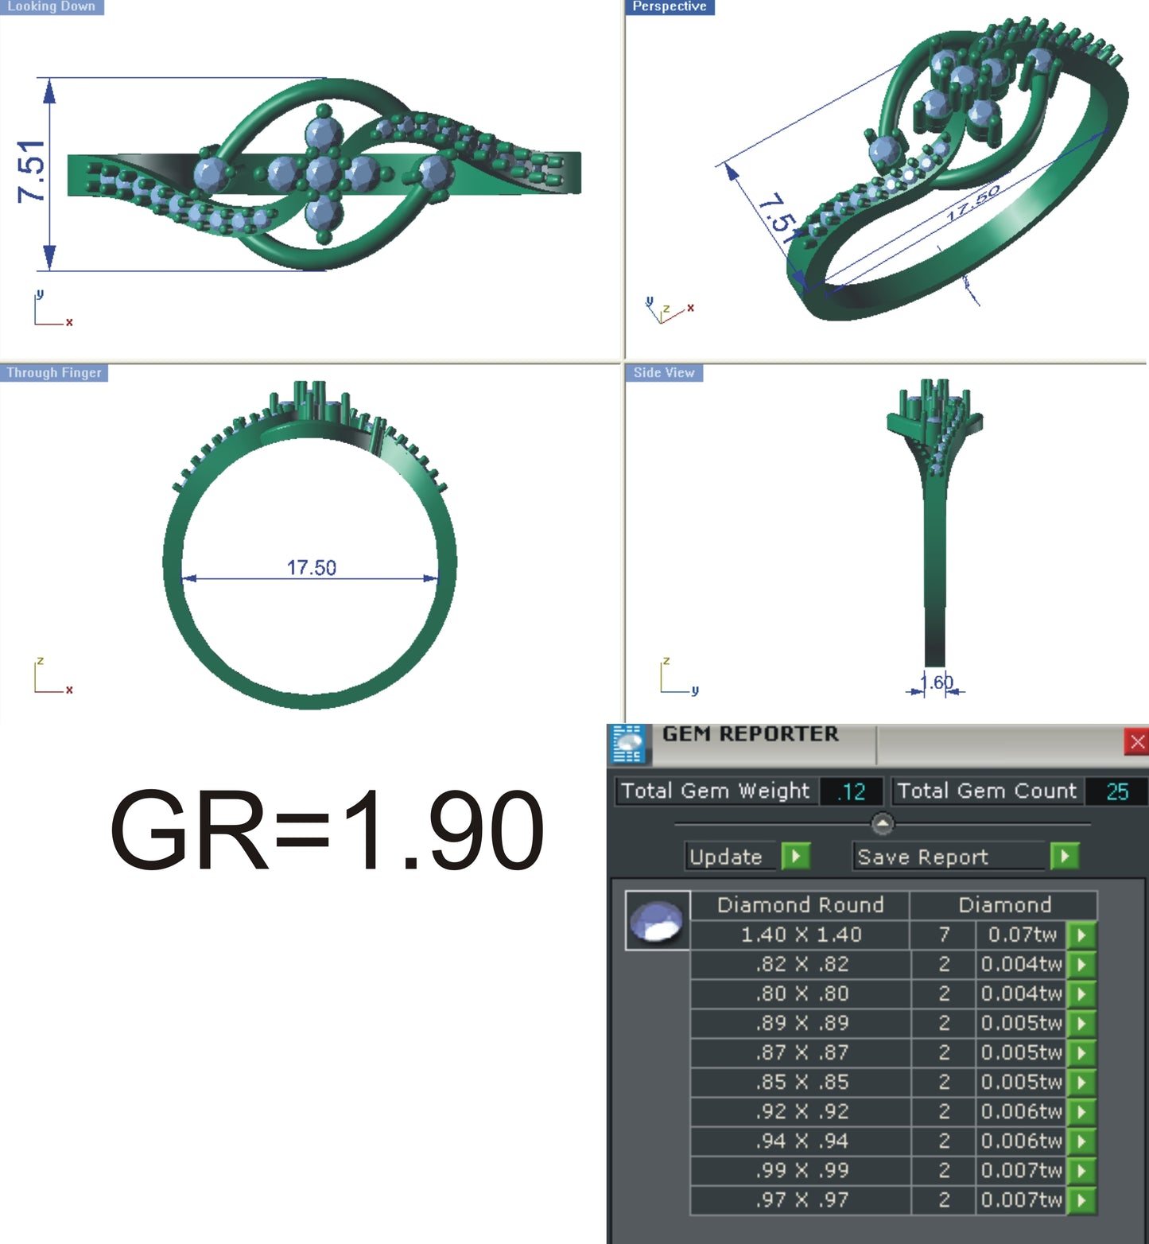Click the Total Gem Weight value field

coord(850,791)
